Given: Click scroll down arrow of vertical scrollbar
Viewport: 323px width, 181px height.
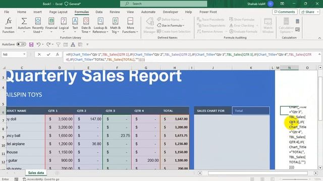Looking at the screenshot, I should pos(320,167).
